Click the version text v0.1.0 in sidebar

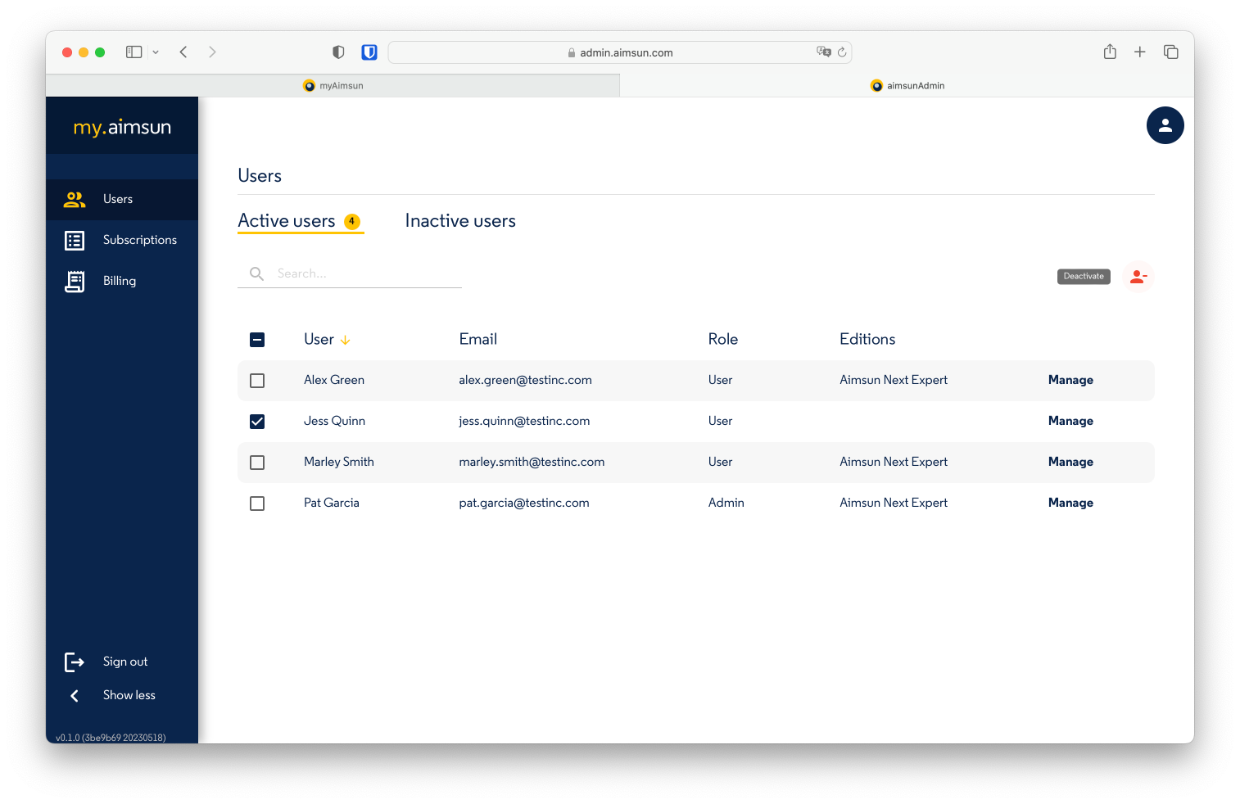point(111,738)
